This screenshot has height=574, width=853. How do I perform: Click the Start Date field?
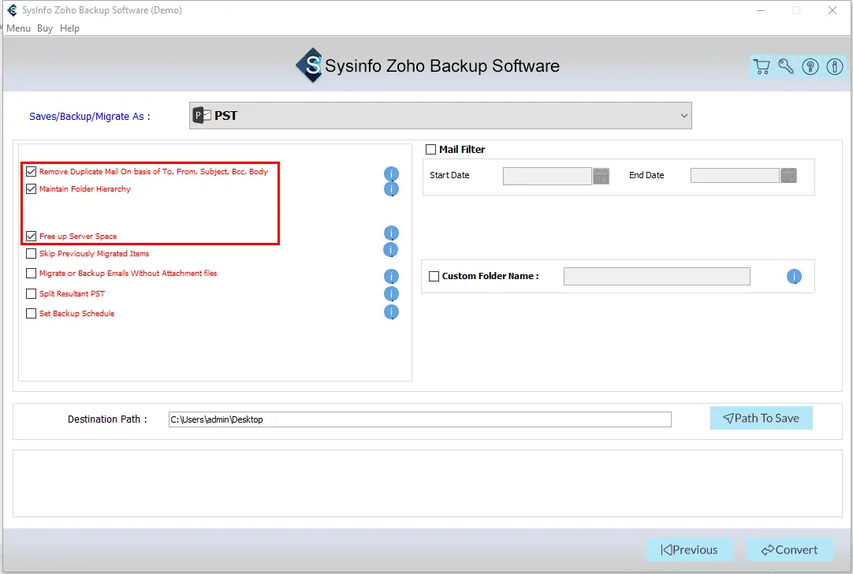pos(547,176)
